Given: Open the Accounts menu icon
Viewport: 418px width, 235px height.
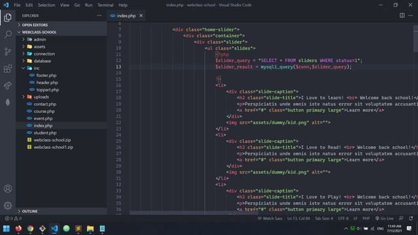Looking at the screenshot, I should 8,189.
